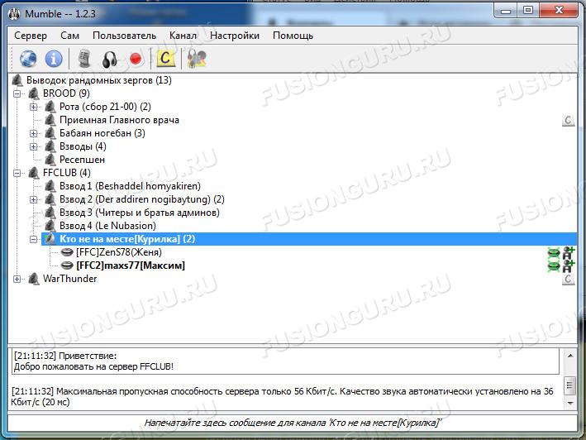
Task: Maximize the Mumble window
Action: pyautogui.click(x=527, y=11)
